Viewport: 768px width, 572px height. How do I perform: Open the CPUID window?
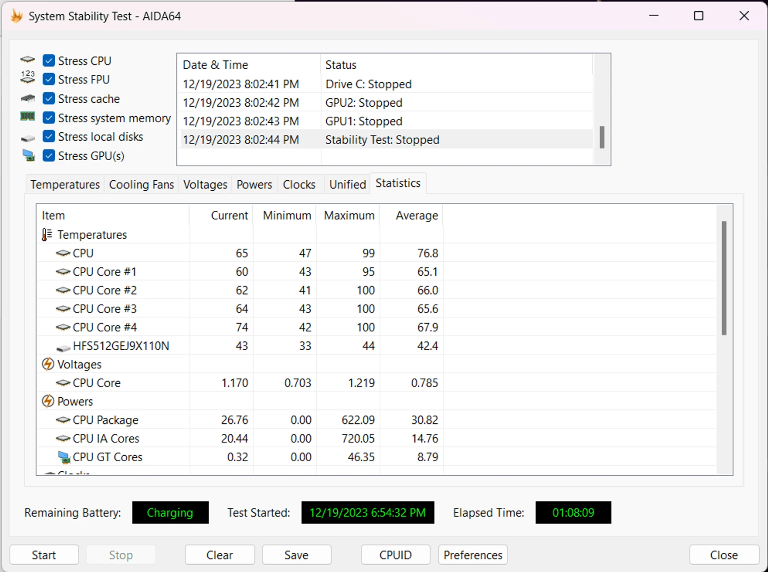[x=396, y=555]
